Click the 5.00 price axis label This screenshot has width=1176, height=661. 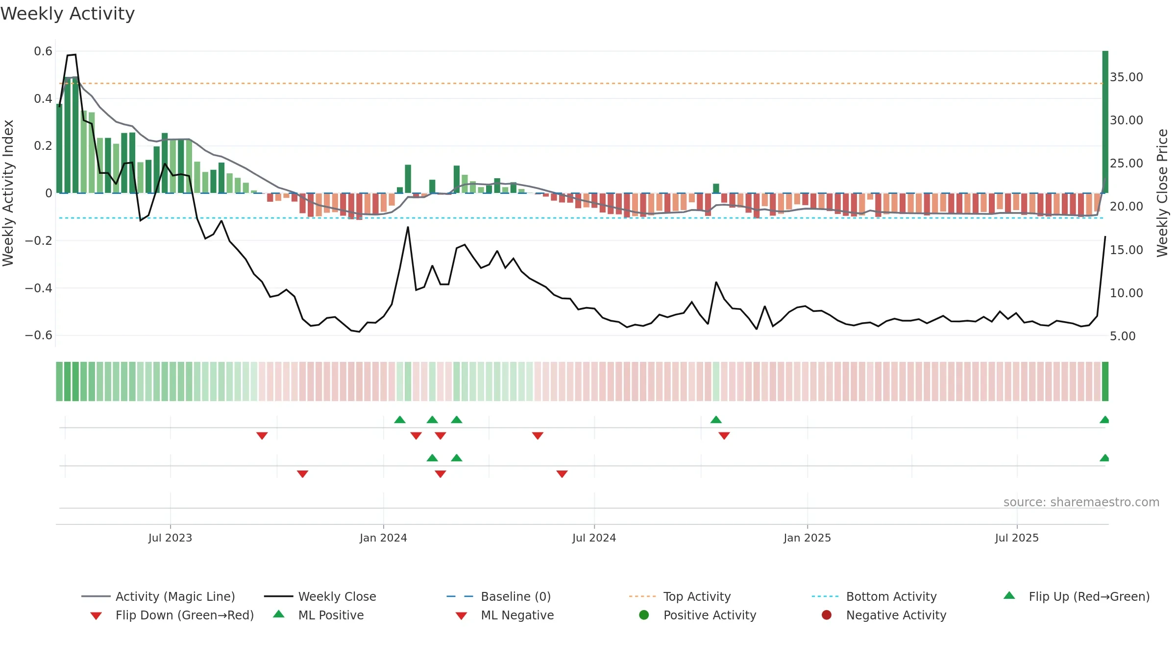coord(1122,336)
